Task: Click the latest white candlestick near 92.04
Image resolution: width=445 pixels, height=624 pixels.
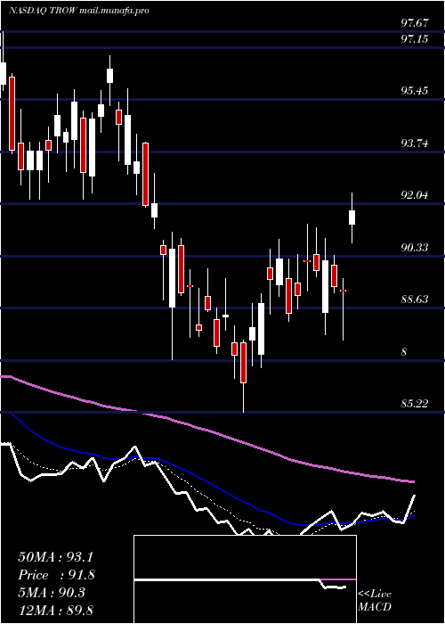Action: tap(352, 218)
